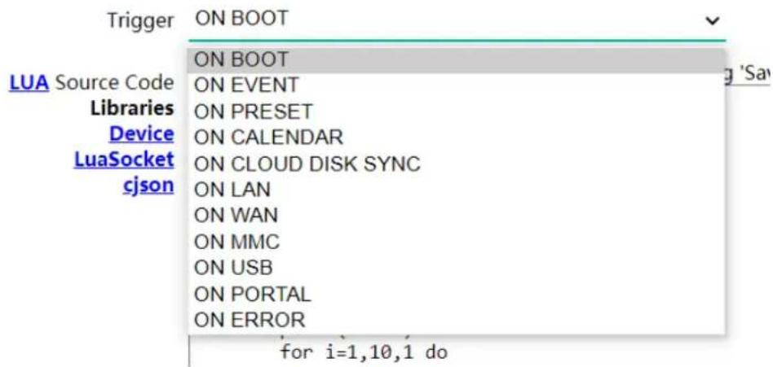This screenshot has height=367, width=773.
Task: Select the ON USB trigger option
Action: point(234,267)
